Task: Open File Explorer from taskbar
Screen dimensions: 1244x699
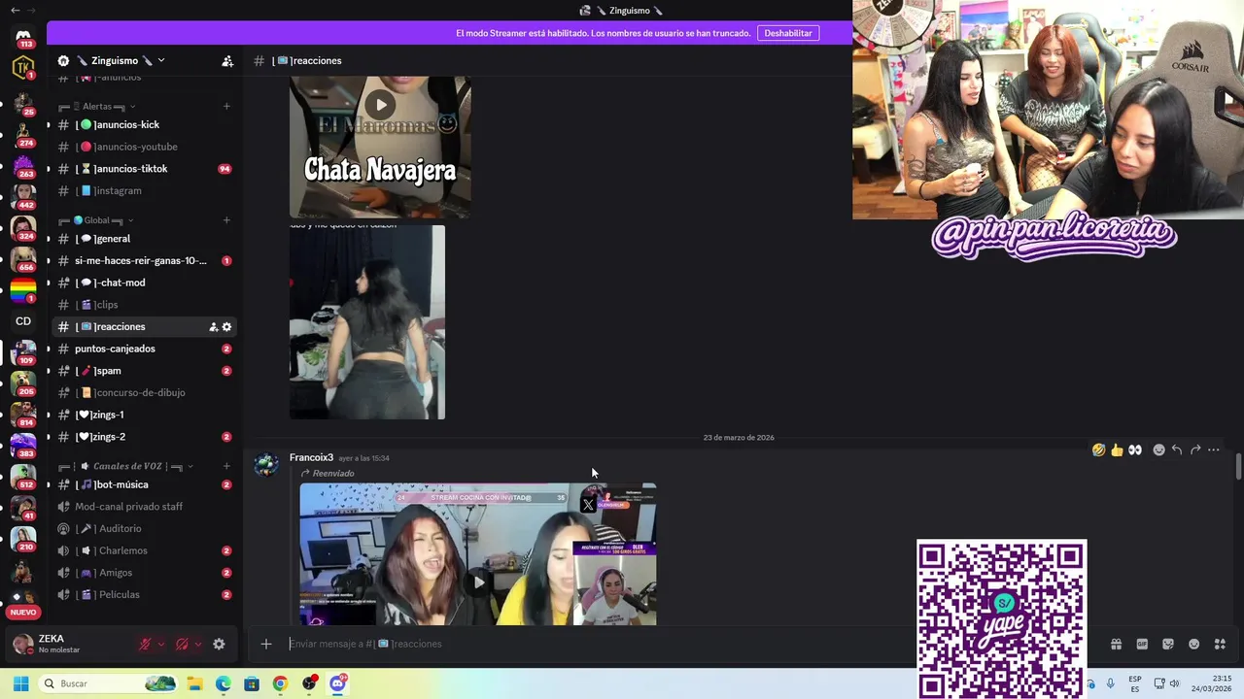Action: tap(194, 683)
